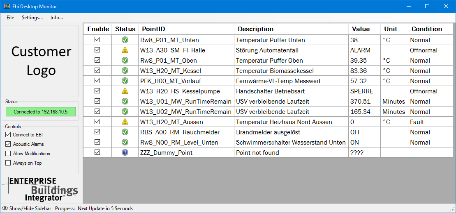This screenshot has width=456, height=213.
Task: Click the 165.34 value cell
Action: click(365, 111)
